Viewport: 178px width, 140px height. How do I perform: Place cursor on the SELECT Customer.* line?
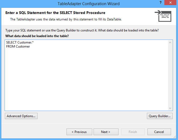pos(20,42)
